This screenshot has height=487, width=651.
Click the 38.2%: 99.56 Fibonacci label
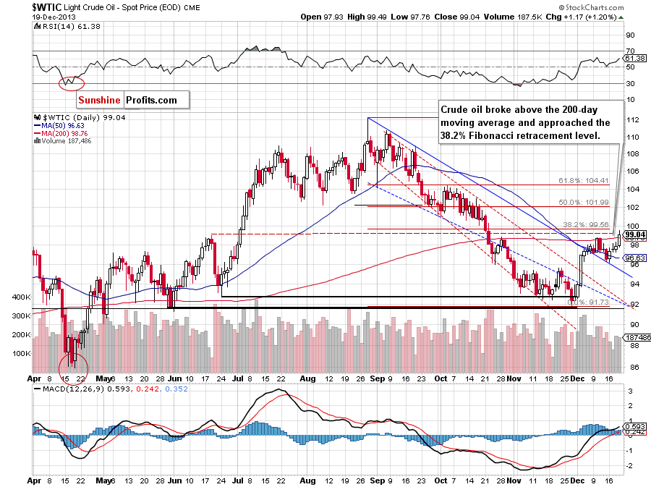585,224
